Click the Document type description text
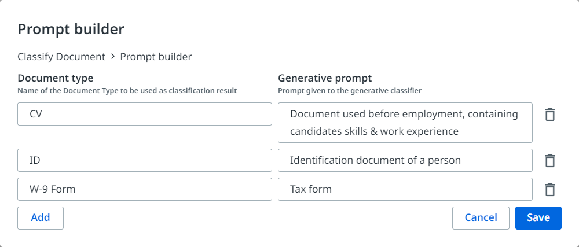This screenshot has width=579, height=247. (127, 90)
